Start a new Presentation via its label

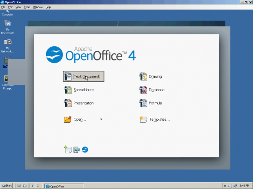tap(83, 103)
